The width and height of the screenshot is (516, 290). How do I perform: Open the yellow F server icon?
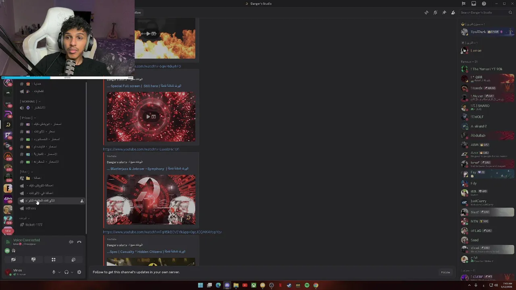point(8,188)
